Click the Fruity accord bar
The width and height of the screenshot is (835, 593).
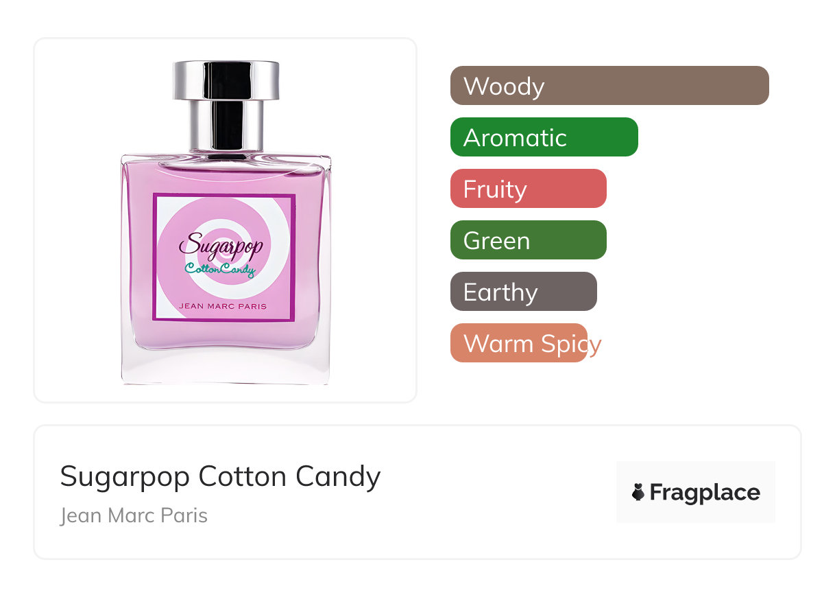(x=529, y=188)
